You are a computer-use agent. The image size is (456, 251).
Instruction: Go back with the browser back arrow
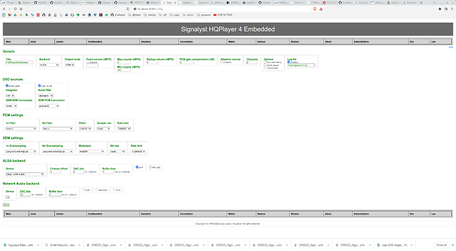click(x=4, y=9)
